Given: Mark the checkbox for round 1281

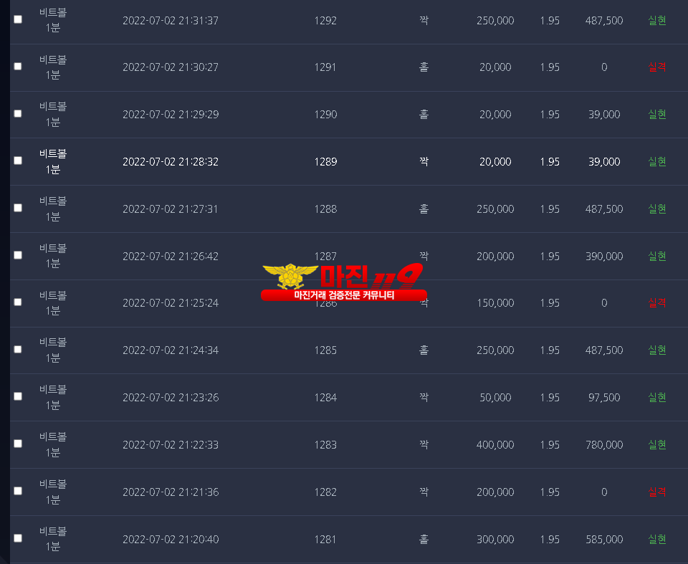Looking at the screenshot, I should (18, 538).
